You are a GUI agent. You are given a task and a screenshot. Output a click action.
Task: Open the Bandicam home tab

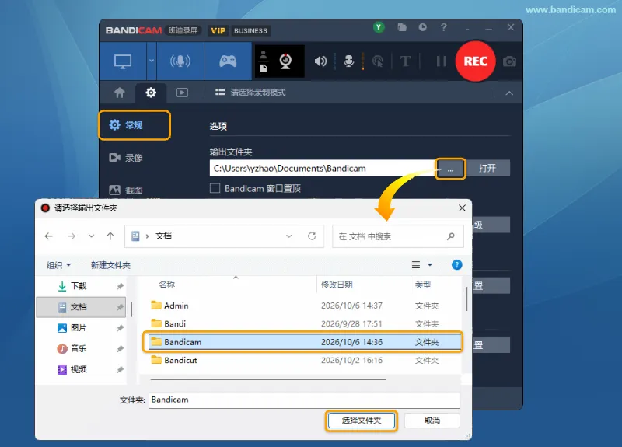tap(120, 93)
